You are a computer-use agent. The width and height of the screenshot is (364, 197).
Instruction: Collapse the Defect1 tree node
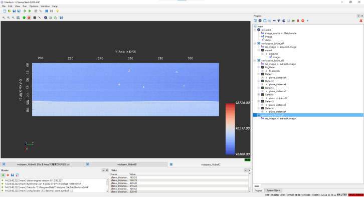(259, 74)
